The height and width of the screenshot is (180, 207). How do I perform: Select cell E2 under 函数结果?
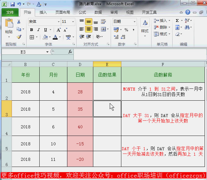(x=107, y=92)
